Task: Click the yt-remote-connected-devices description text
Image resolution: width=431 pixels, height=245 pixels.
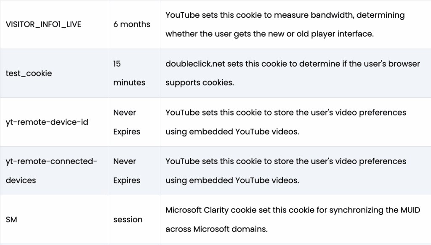Action: click(285, 170)
